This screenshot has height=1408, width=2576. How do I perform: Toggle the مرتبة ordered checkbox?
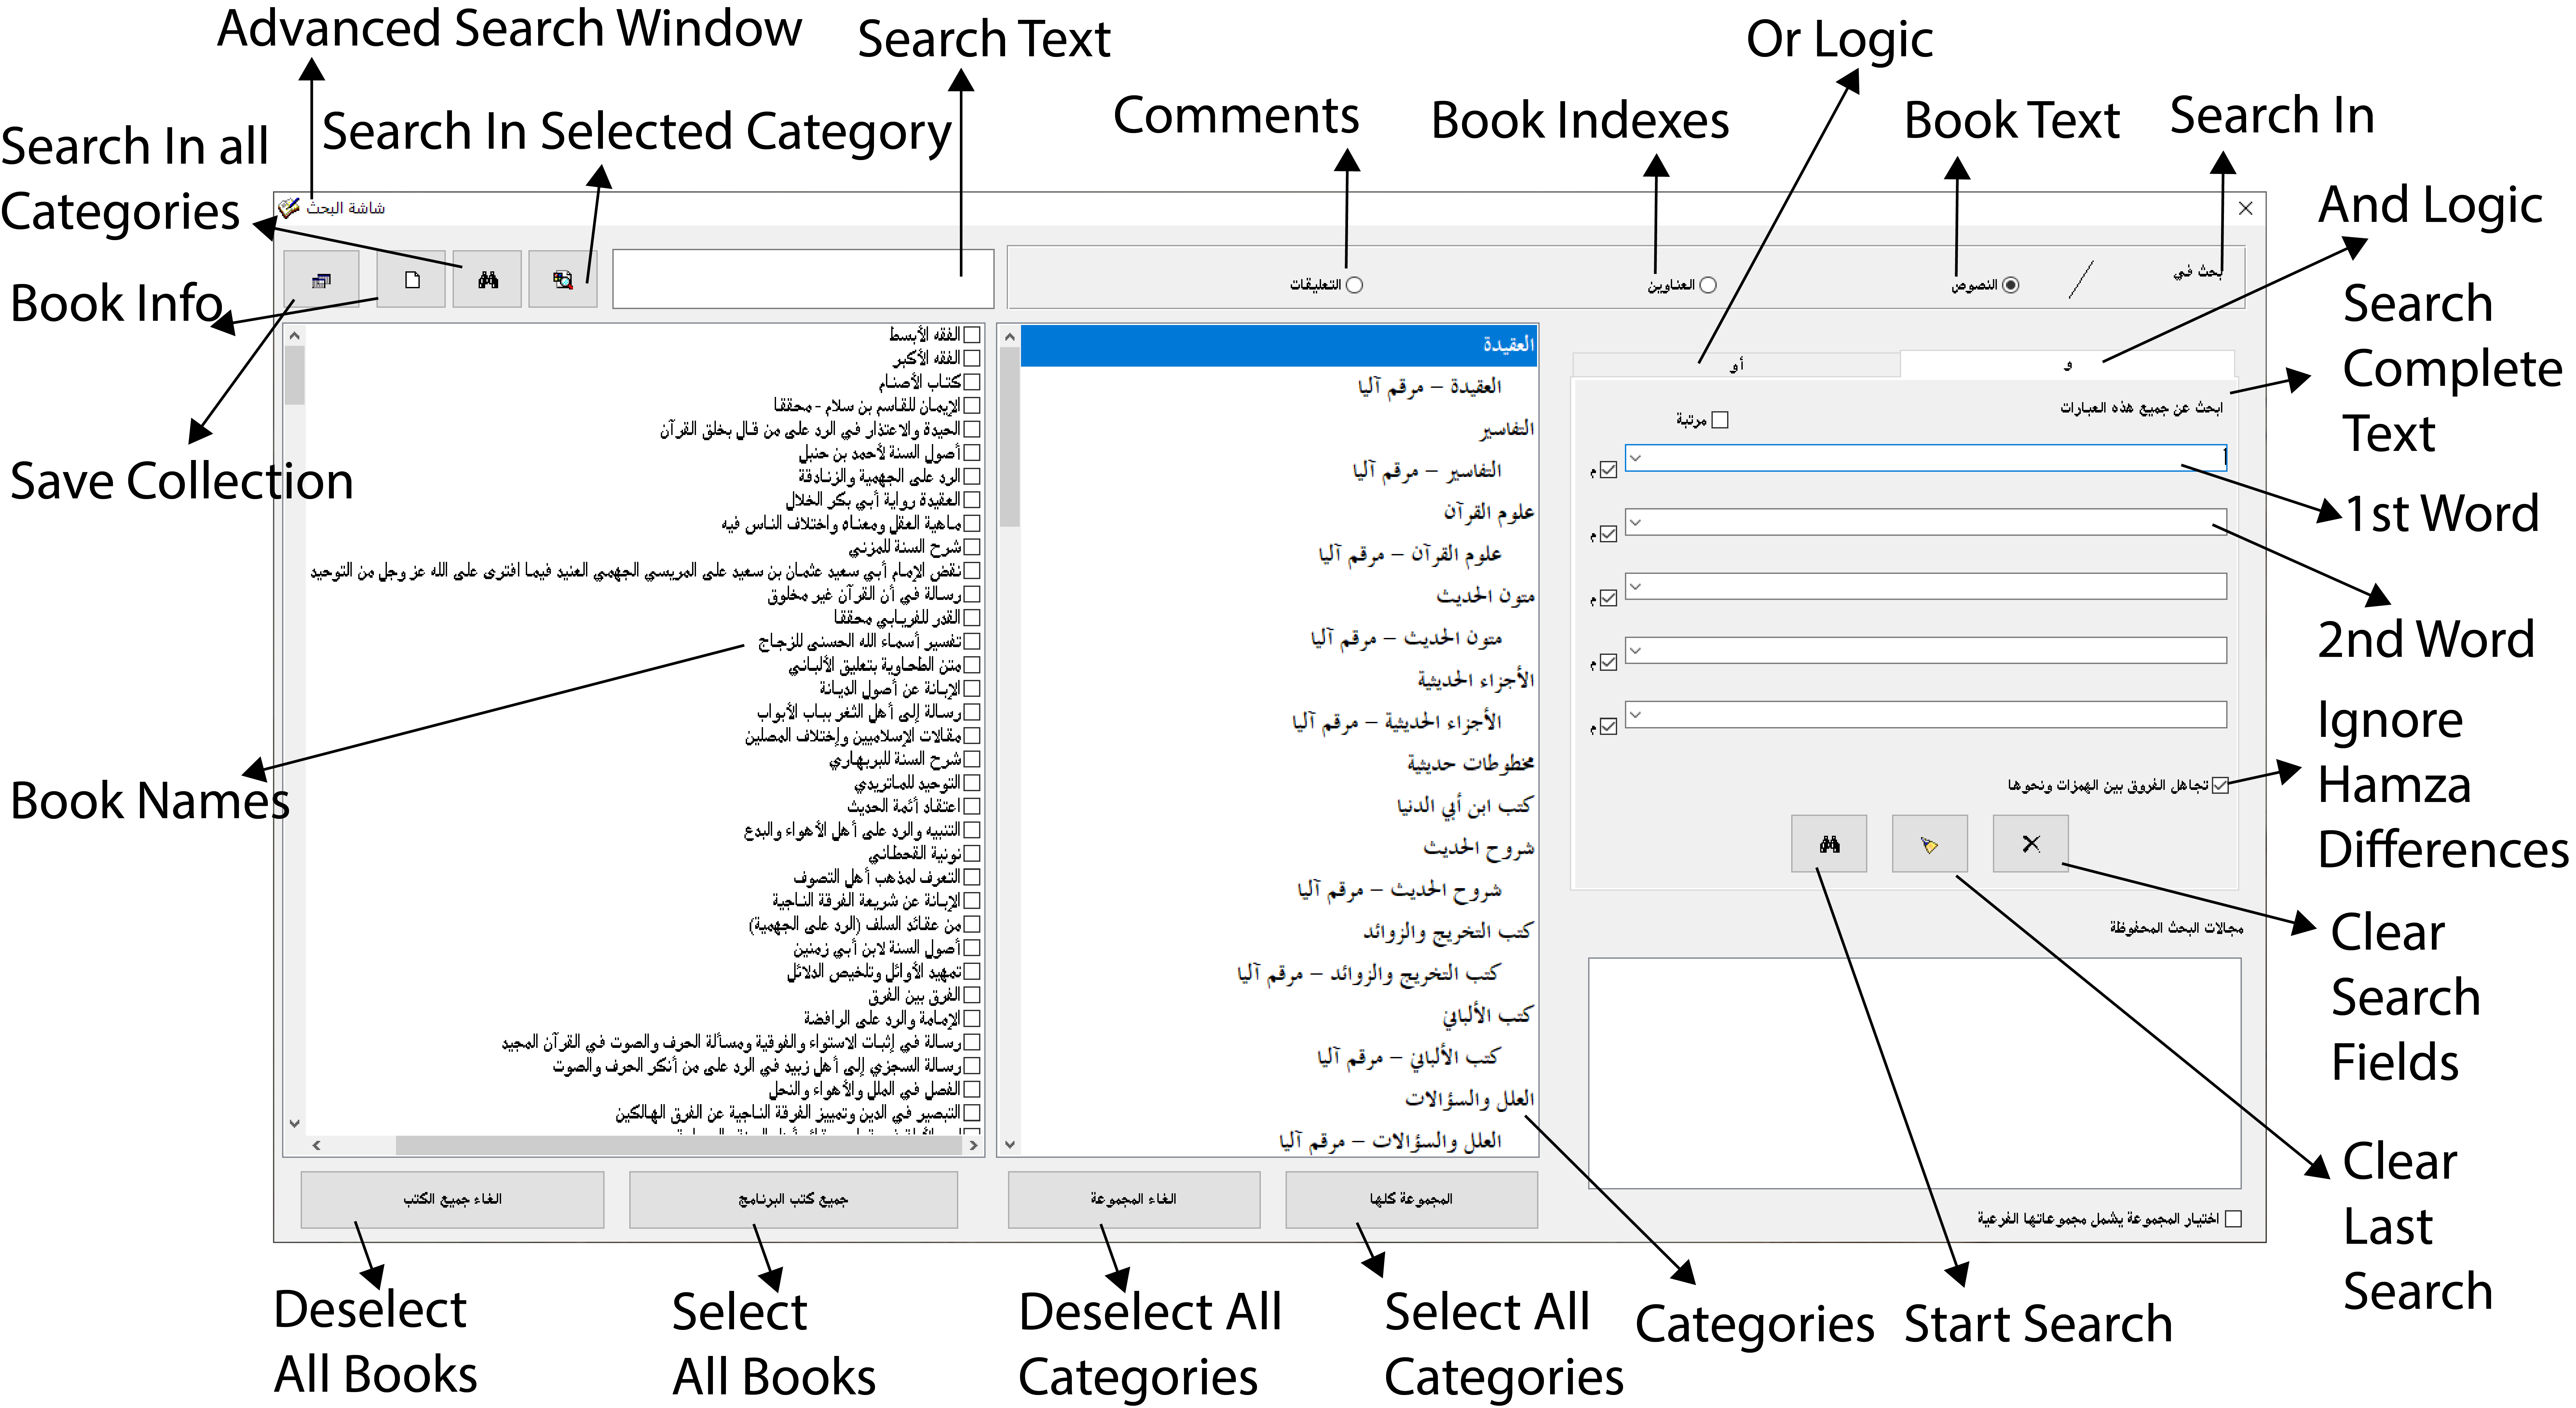point(1720,420)
